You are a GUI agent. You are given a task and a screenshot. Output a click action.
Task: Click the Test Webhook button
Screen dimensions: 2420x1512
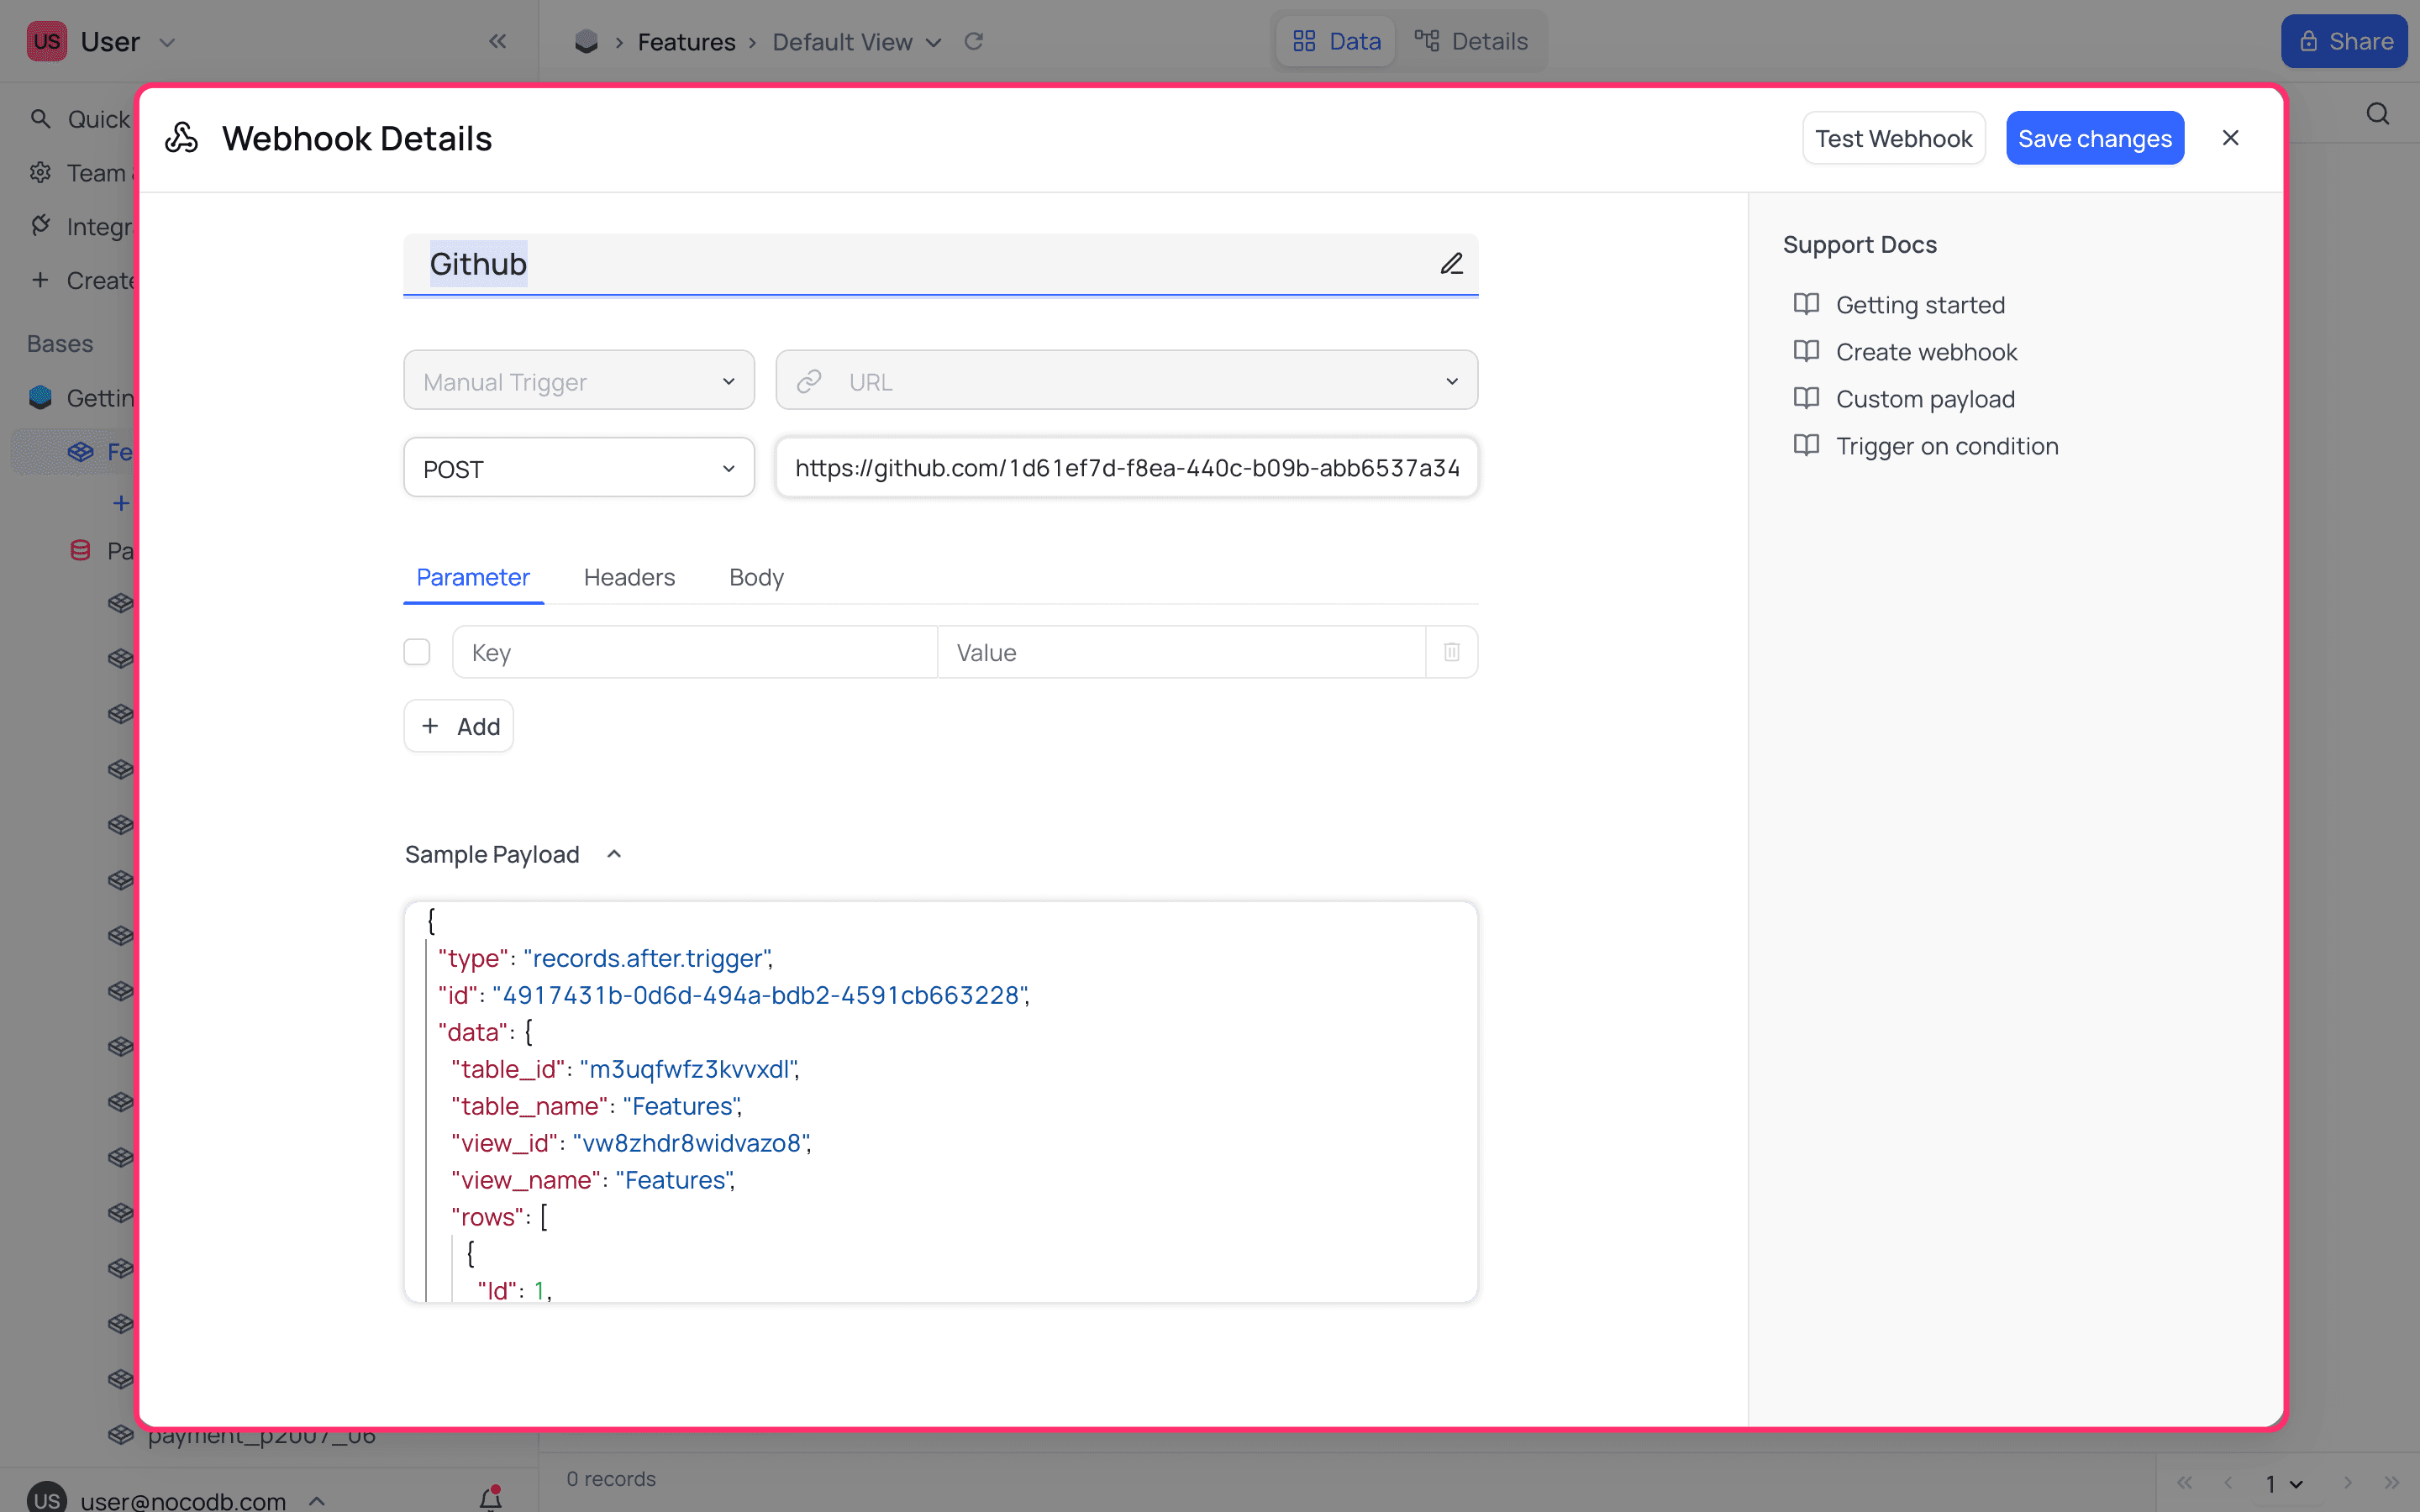coord(1893,138)
